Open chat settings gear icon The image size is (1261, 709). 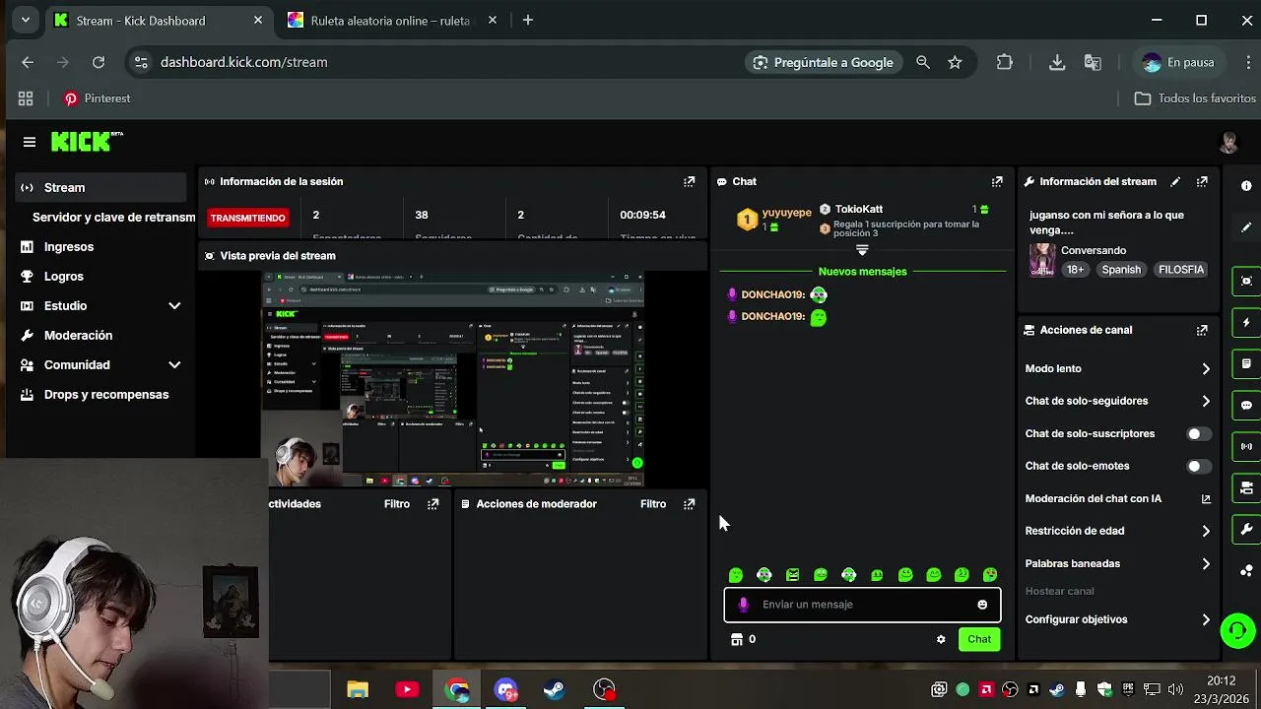941,639
